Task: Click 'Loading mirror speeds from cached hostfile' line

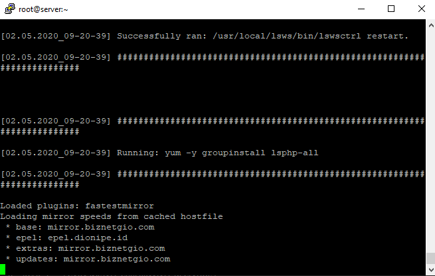Action: click(112, 216)
